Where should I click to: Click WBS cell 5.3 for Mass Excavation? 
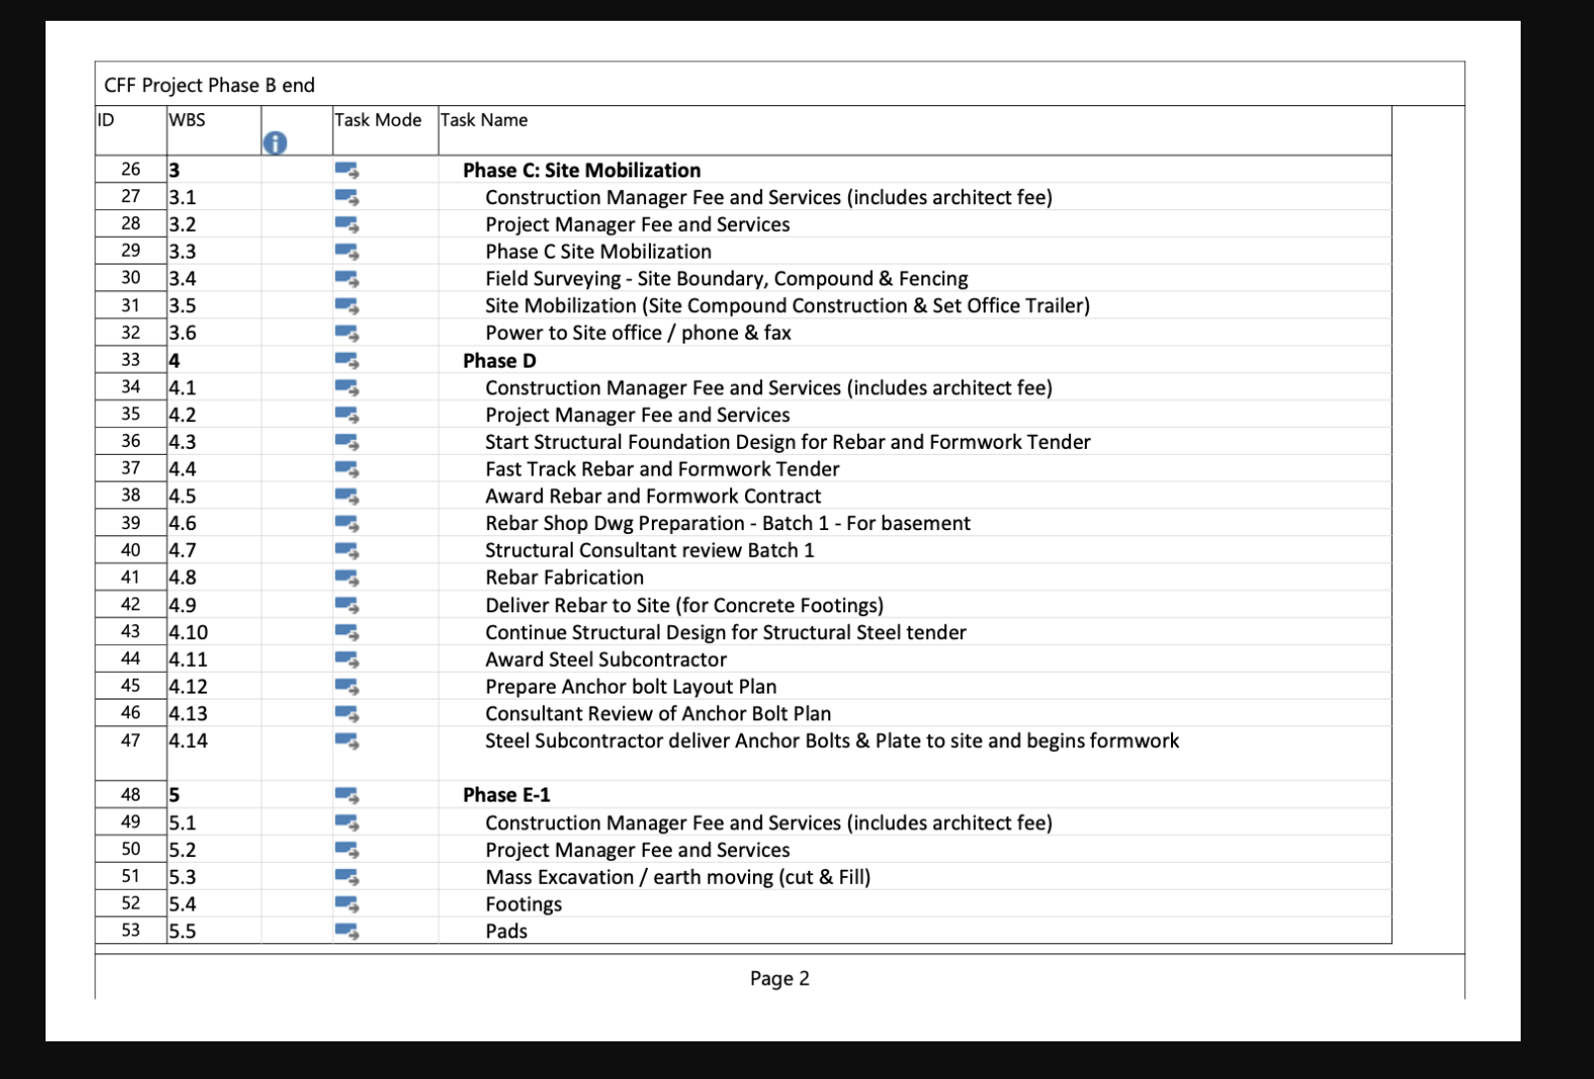click(x=182, y=877)
